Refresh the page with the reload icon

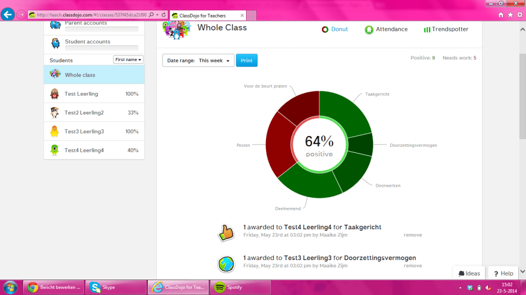(164, 15)
